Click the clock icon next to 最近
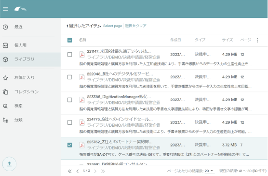This screenshot has width=268, height=176. [x=5, y=27]
